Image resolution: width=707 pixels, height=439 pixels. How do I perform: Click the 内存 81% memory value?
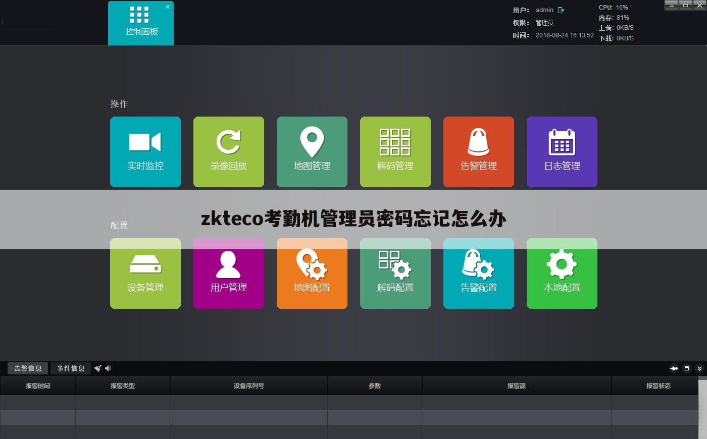(623, 18)
